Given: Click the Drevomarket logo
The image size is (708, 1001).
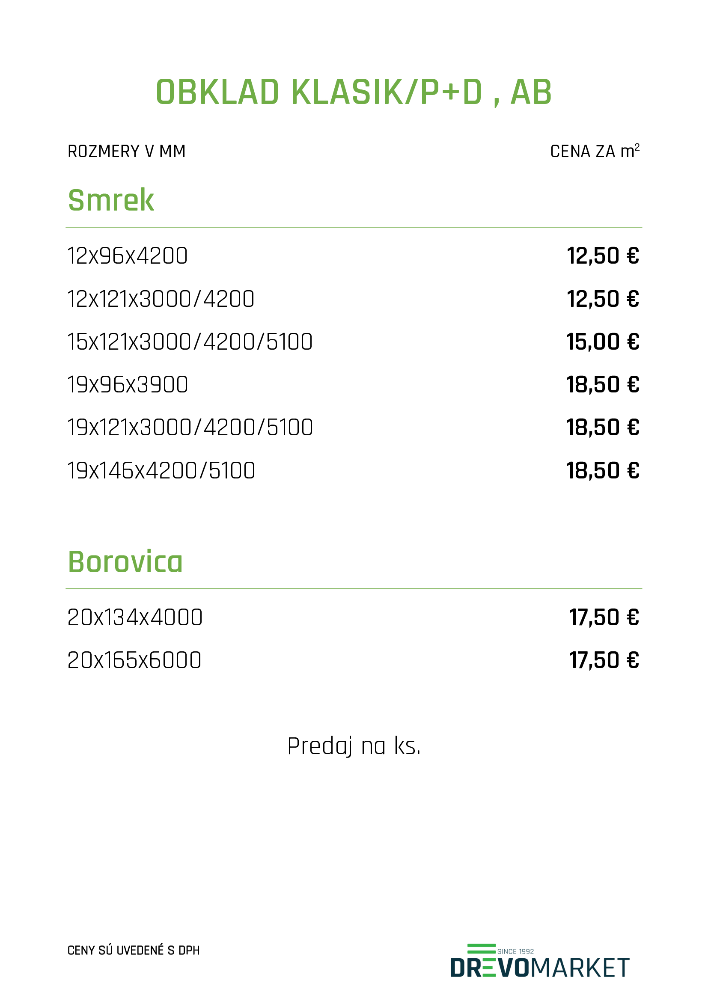Looking at the screenshot, I should coord(540,960).
